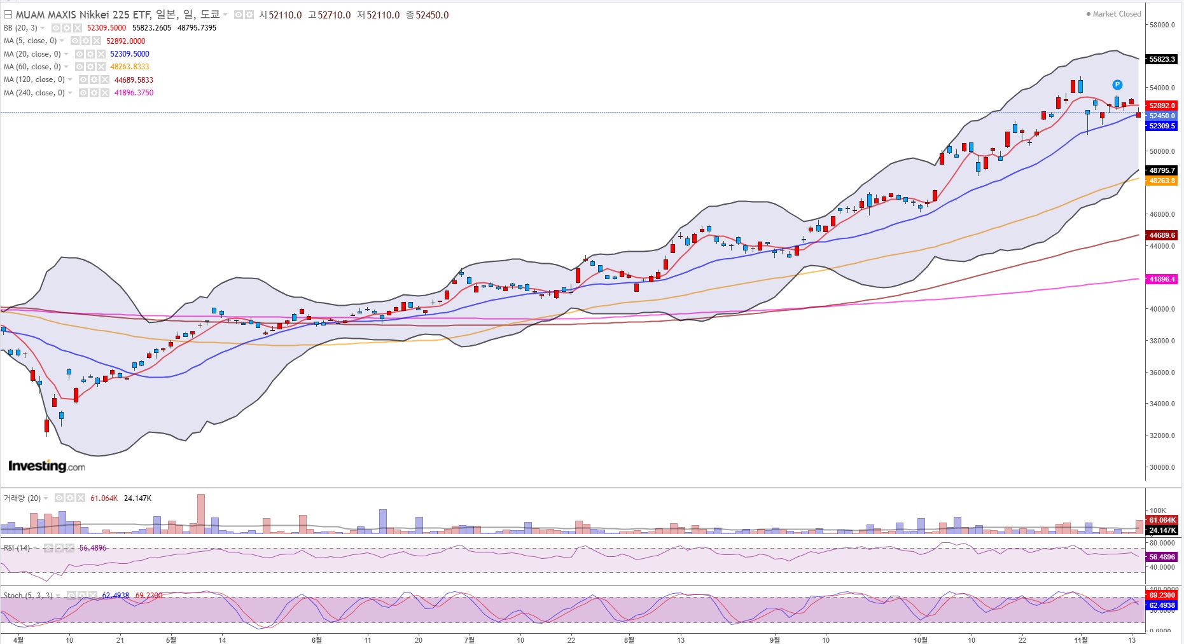Expand the Stoch (5, 3, 3) dropdown arrow
Screen dimensions: 1184x644
tap(58, 596)
